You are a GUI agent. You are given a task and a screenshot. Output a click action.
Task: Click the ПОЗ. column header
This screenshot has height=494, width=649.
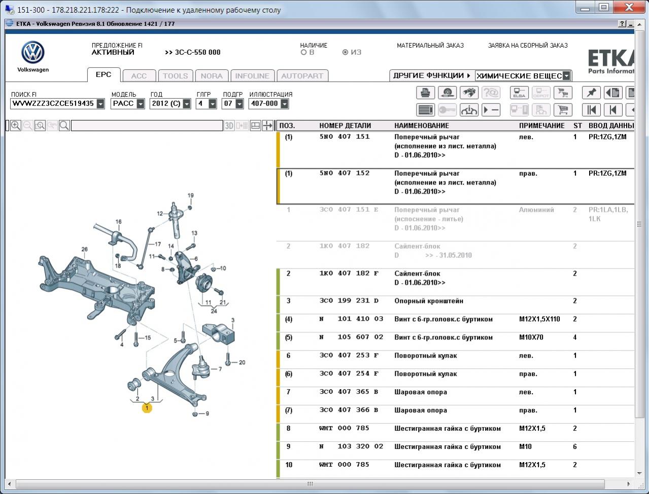(x=287, y=126)
